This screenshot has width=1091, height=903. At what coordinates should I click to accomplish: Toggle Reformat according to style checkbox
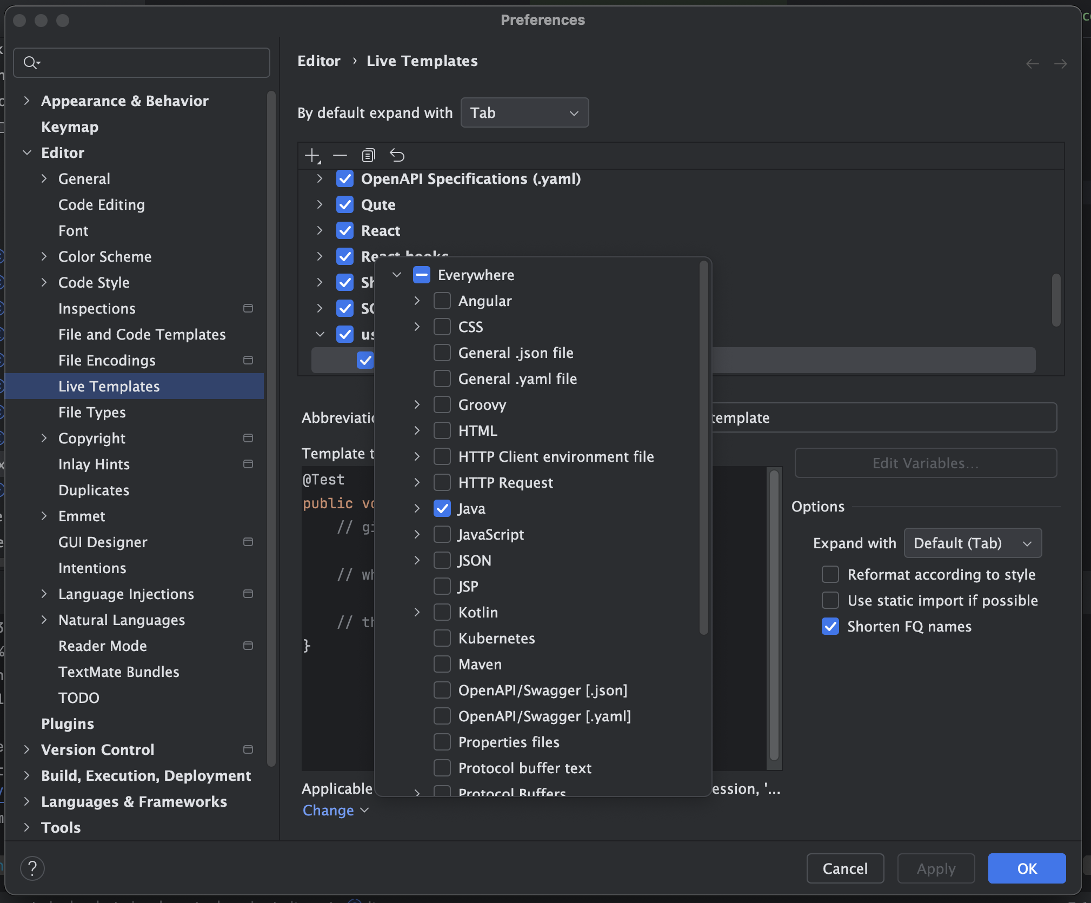830,574
